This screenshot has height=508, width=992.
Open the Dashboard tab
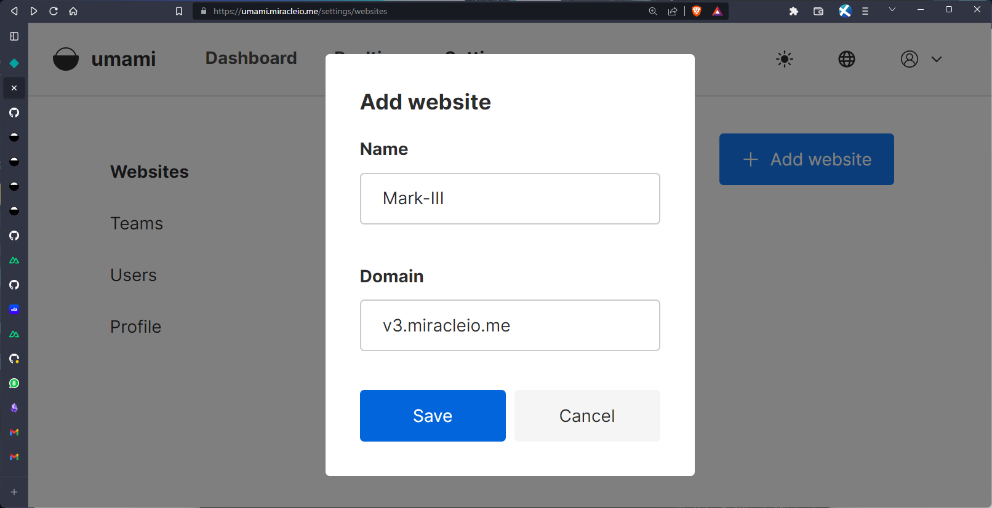pyautogui.click(x=251, y=58)
